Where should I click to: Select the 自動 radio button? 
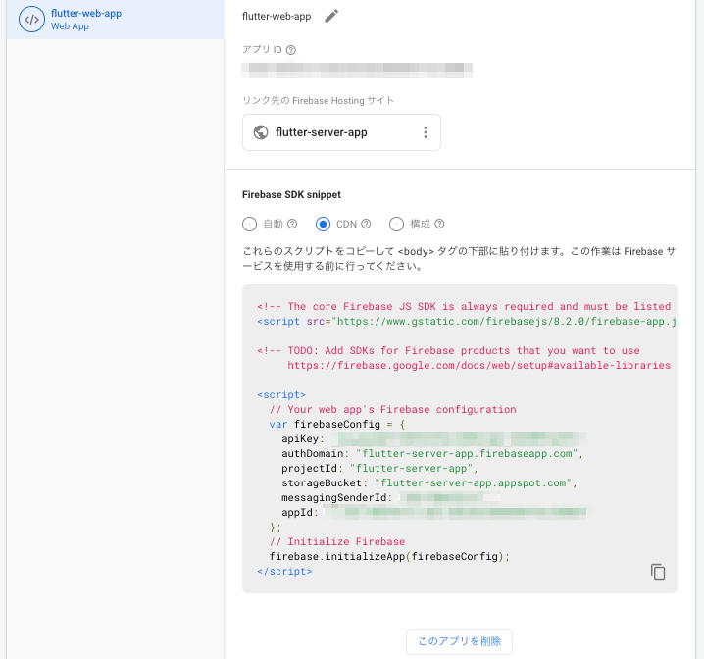[x=250, y=224]
